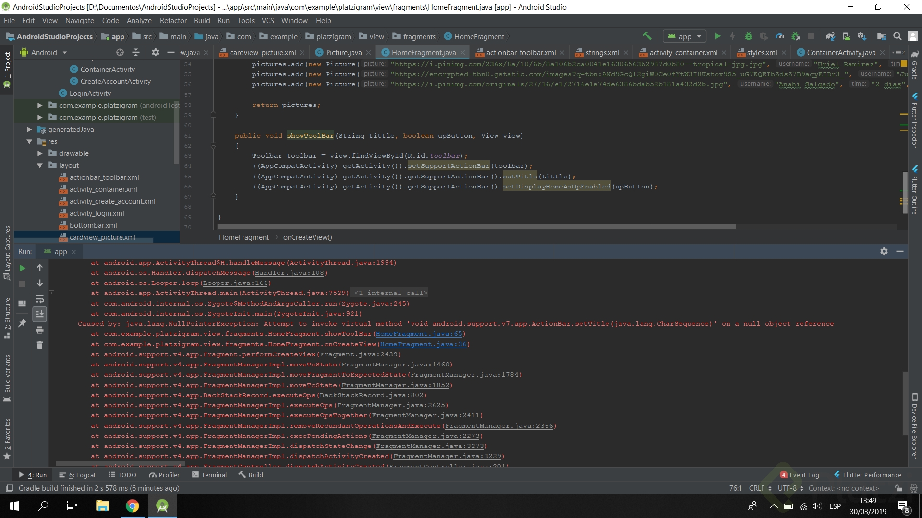This screenshot has height=518, width=922.
Task: Click scroll-from-source target icon in Project panel
Action: (x=120, y=52)
